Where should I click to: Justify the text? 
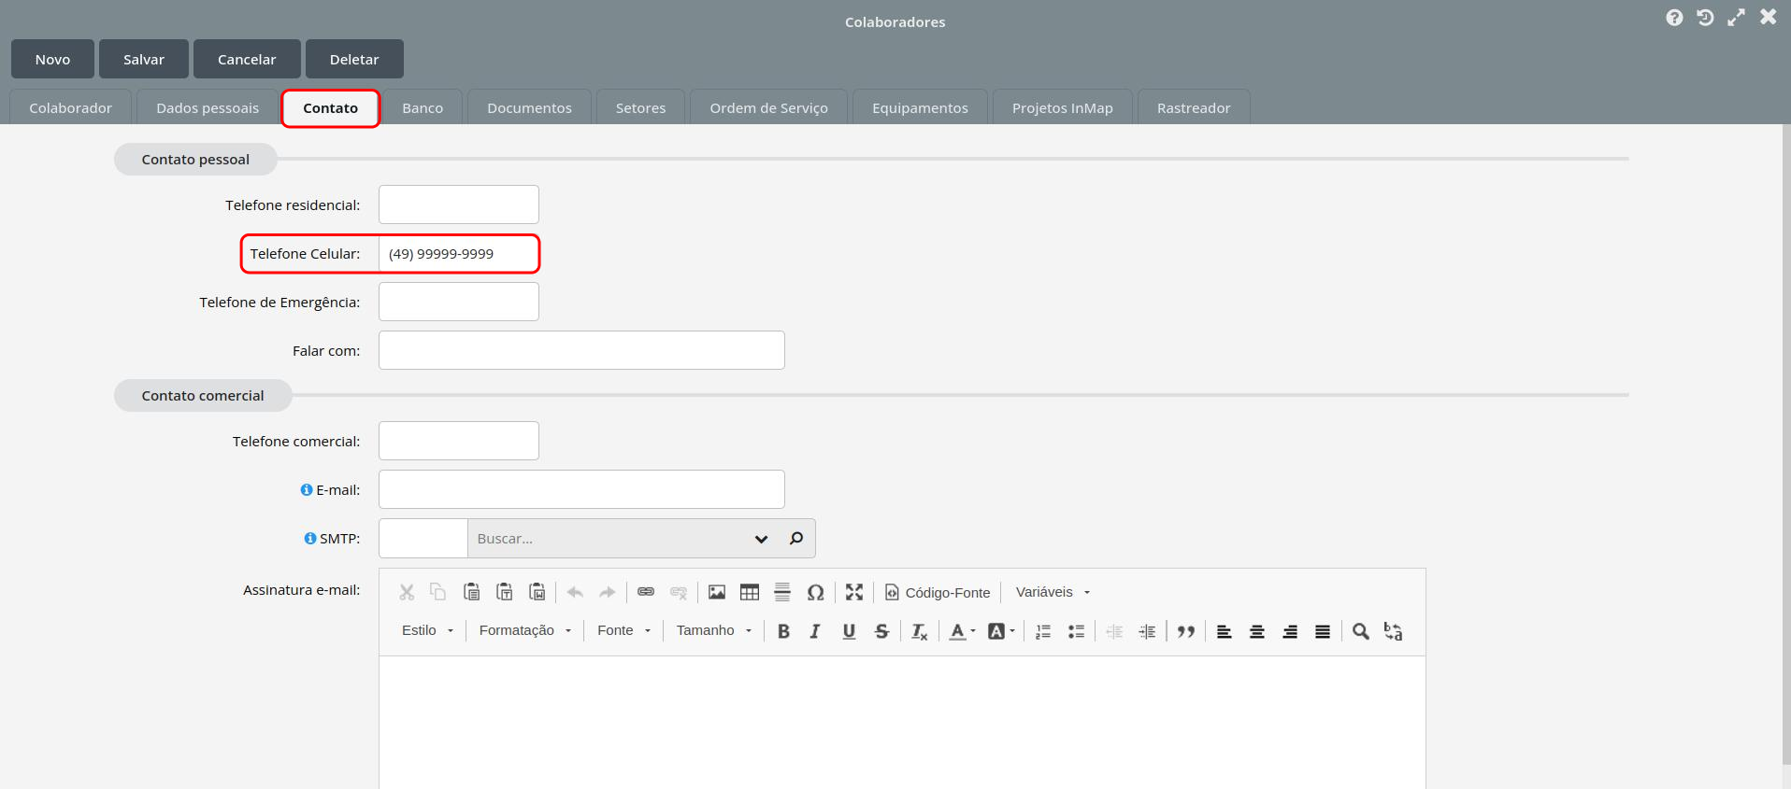[x=1323, y=631]
